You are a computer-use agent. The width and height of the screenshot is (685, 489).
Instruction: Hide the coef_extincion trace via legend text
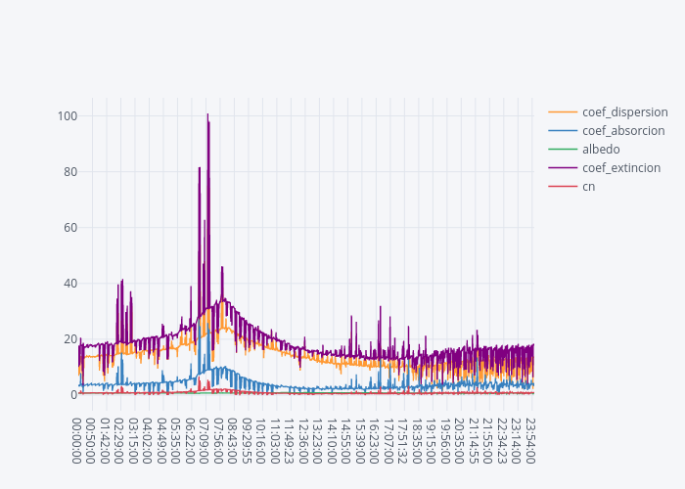pos(620,168)
